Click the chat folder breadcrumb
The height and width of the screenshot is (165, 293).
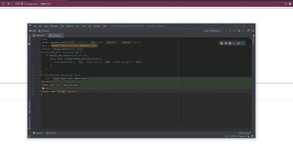point(33,31)
